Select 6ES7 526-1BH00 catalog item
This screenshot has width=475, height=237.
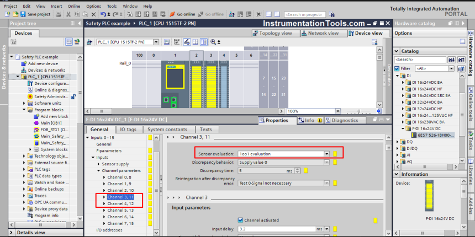point(436,135)
